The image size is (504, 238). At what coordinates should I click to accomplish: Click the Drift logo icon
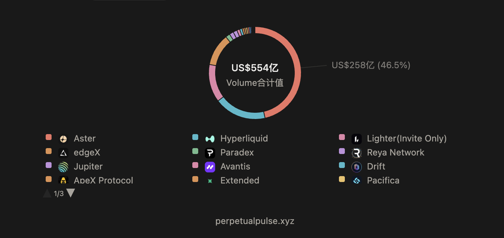[357, 167]
